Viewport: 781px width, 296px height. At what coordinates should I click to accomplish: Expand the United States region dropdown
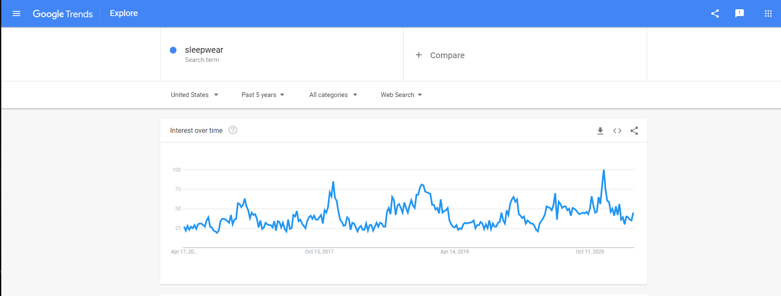194,95
